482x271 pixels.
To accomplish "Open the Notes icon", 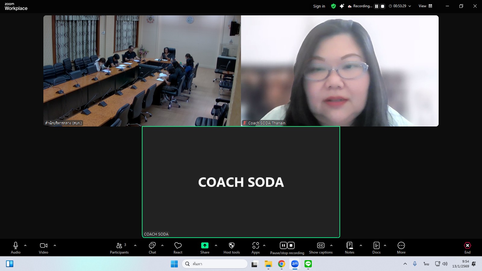I will (x=349, y=248).
